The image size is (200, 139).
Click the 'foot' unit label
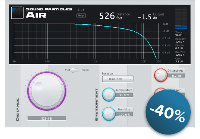click(67, 70)
